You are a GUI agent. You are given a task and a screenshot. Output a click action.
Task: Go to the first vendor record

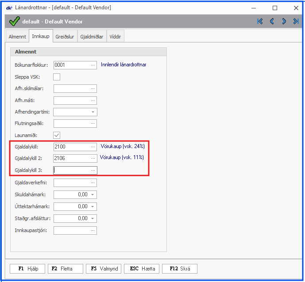260,21
